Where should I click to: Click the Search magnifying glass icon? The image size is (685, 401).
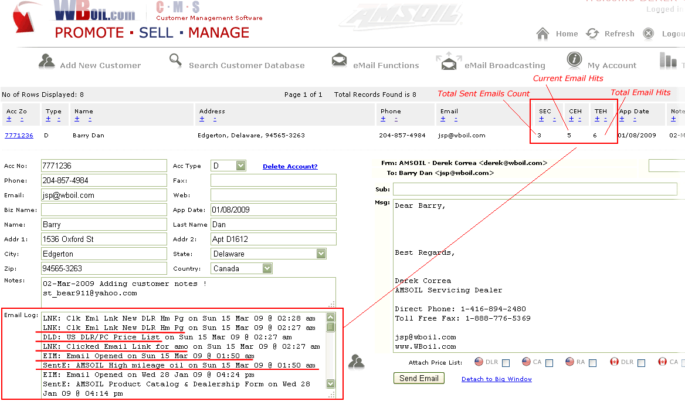(175, 61)
